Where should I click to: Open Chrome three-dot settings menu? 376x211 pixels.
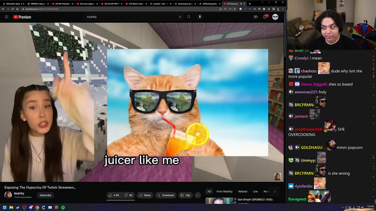point(283,9)
